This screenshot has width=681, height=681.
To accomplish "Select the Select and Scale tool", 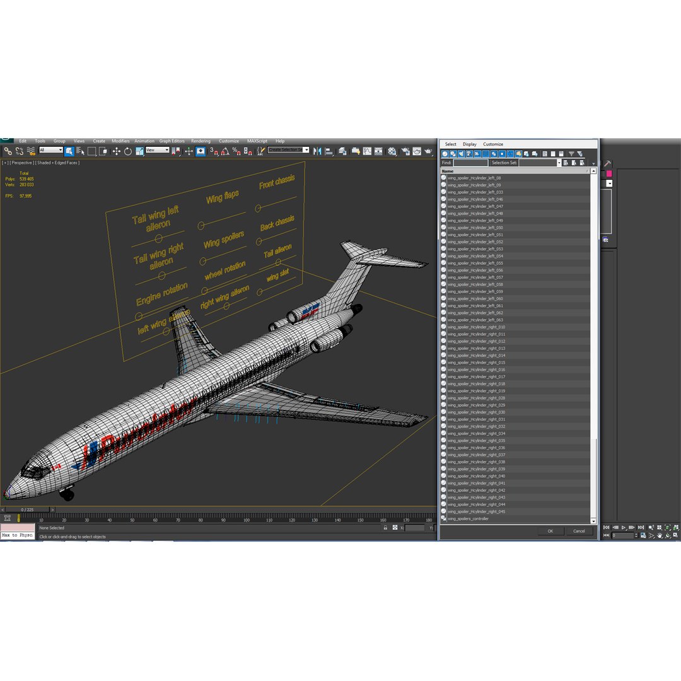I will [139, 151].
